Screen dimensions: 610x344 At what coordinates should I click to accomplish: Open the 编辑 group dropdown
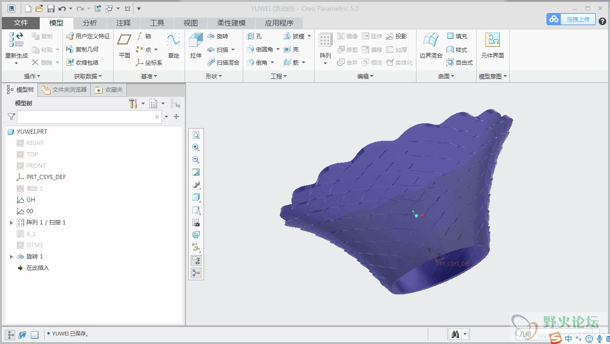click(x=365, y=76)
